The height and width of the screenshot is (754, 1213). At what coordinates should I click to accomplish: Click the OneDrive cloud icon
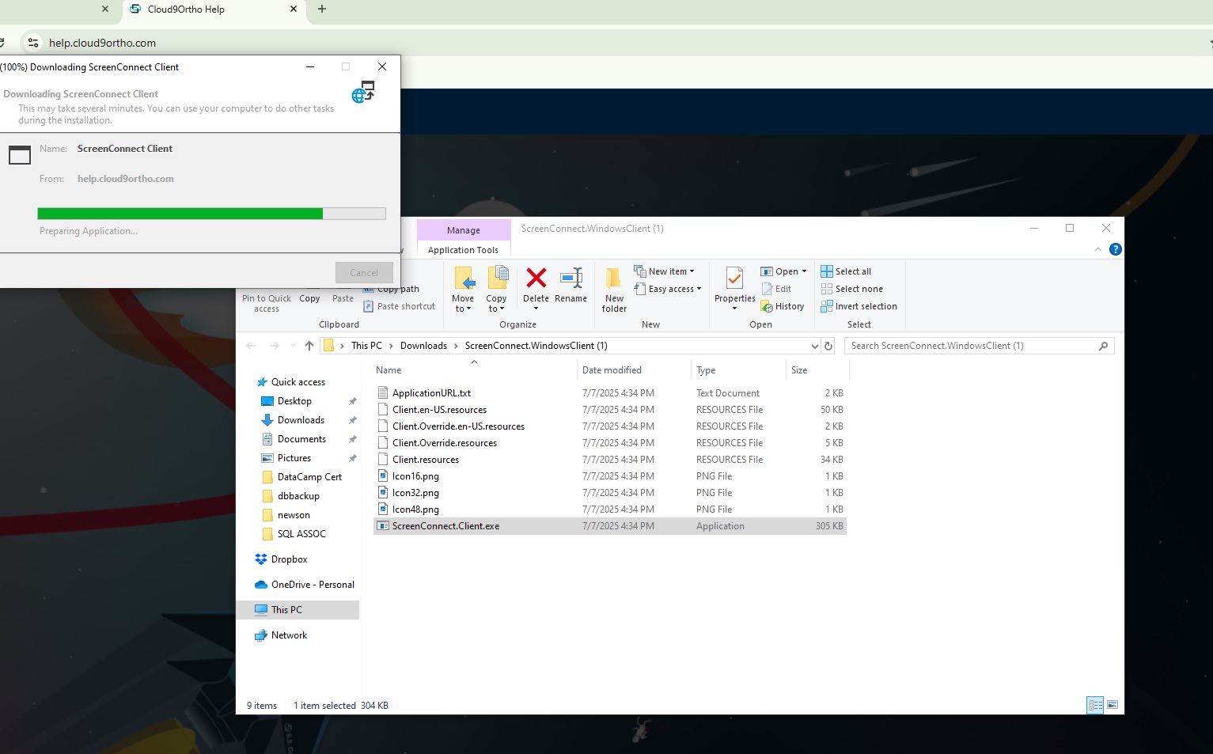click(261, 585)
